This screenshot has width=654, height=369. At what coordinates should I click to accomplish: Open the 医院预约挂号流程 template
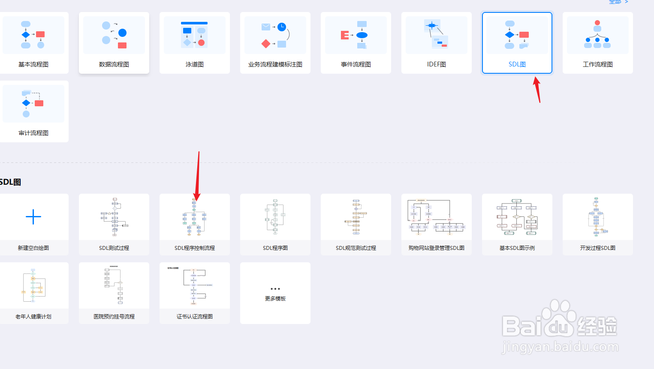pos(114,286)
